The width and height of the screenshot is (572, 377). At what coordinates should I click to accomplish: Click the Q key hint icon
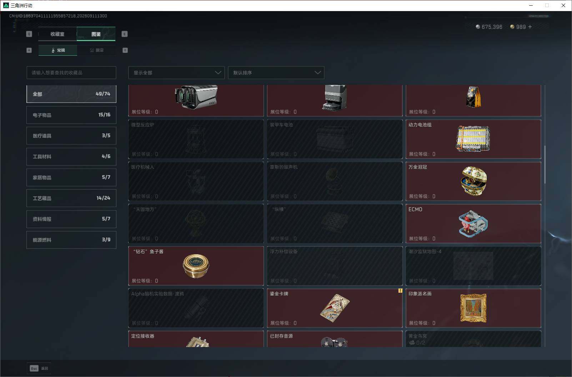click(29, 34)
